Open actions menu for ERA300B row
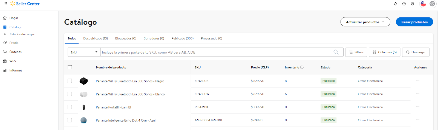Screen dimensions: 438x130 pos(418,81)
